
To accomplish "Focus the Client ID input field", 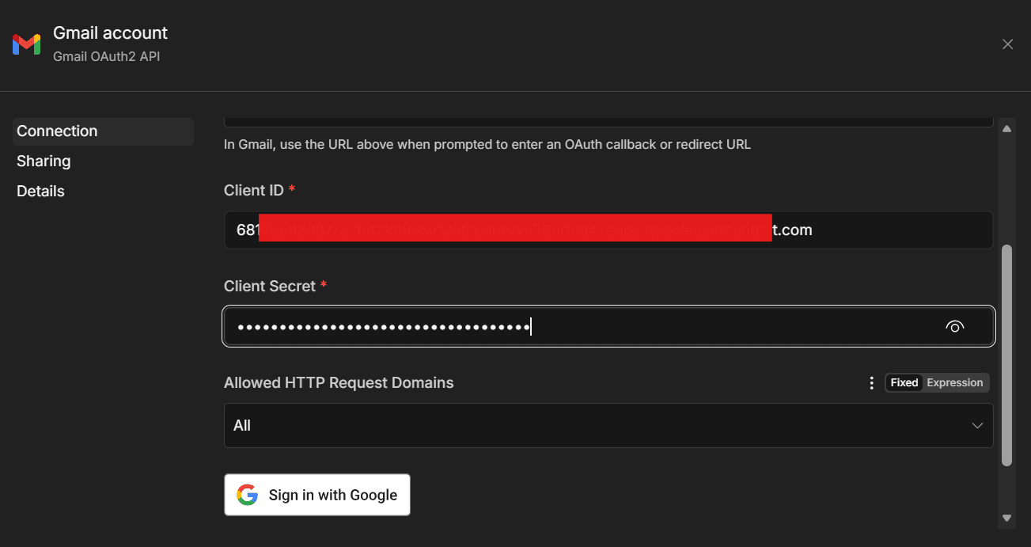I will (x=608, y=230).
